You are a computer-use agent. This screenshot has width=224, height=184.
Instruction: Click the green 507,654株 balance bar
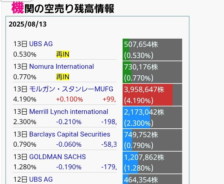click(x=152, y=49)
